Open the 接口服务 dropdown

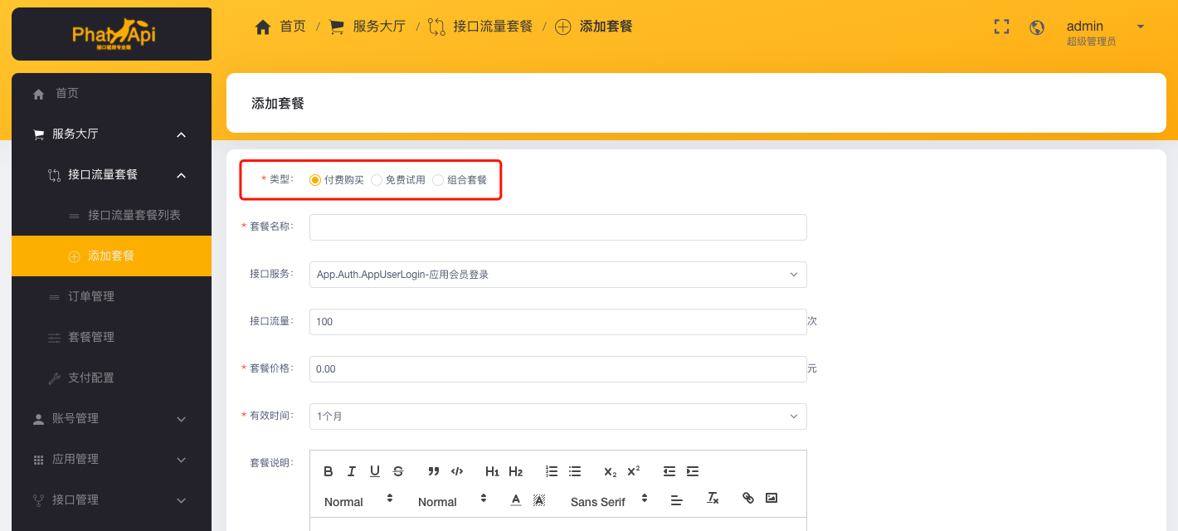pyautogui.click(x=557, y=275)
